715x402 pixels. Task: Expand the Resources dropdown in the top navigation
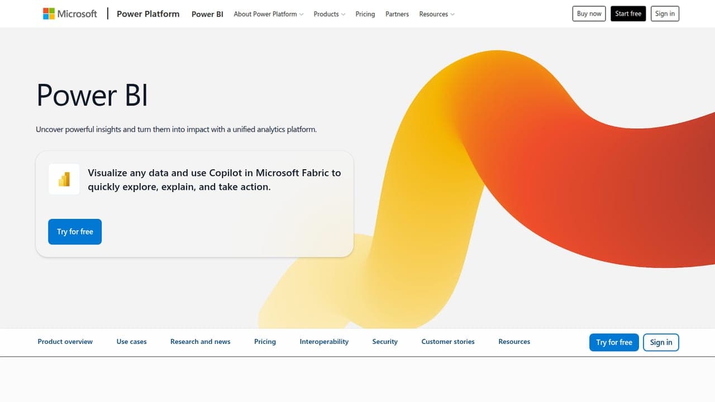(437, 14)
